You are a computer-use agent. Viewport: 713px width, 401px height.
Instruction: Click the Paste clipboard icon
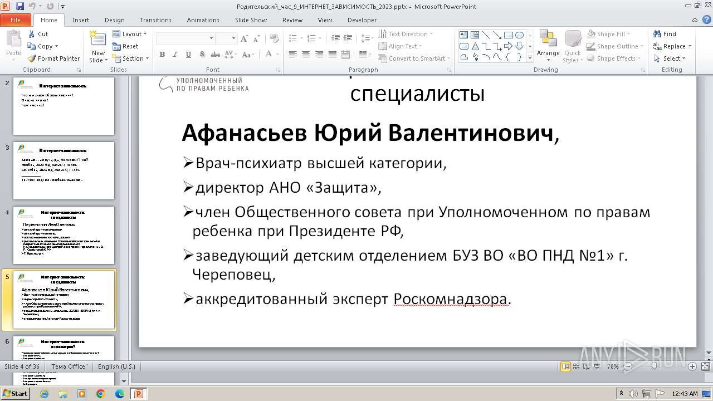click(x=13, y=39)
